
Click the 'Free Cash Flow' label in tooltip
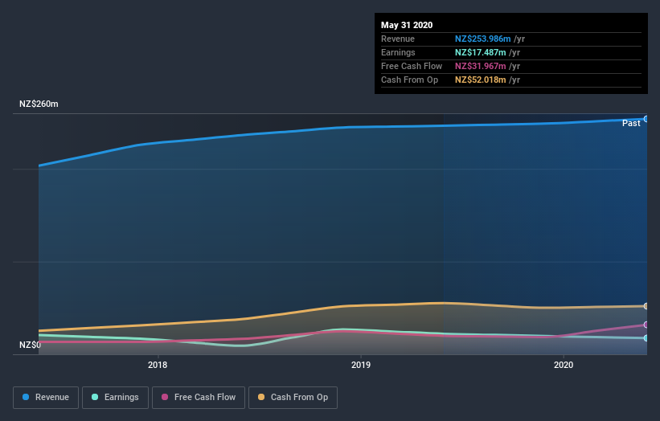(412, 66)
